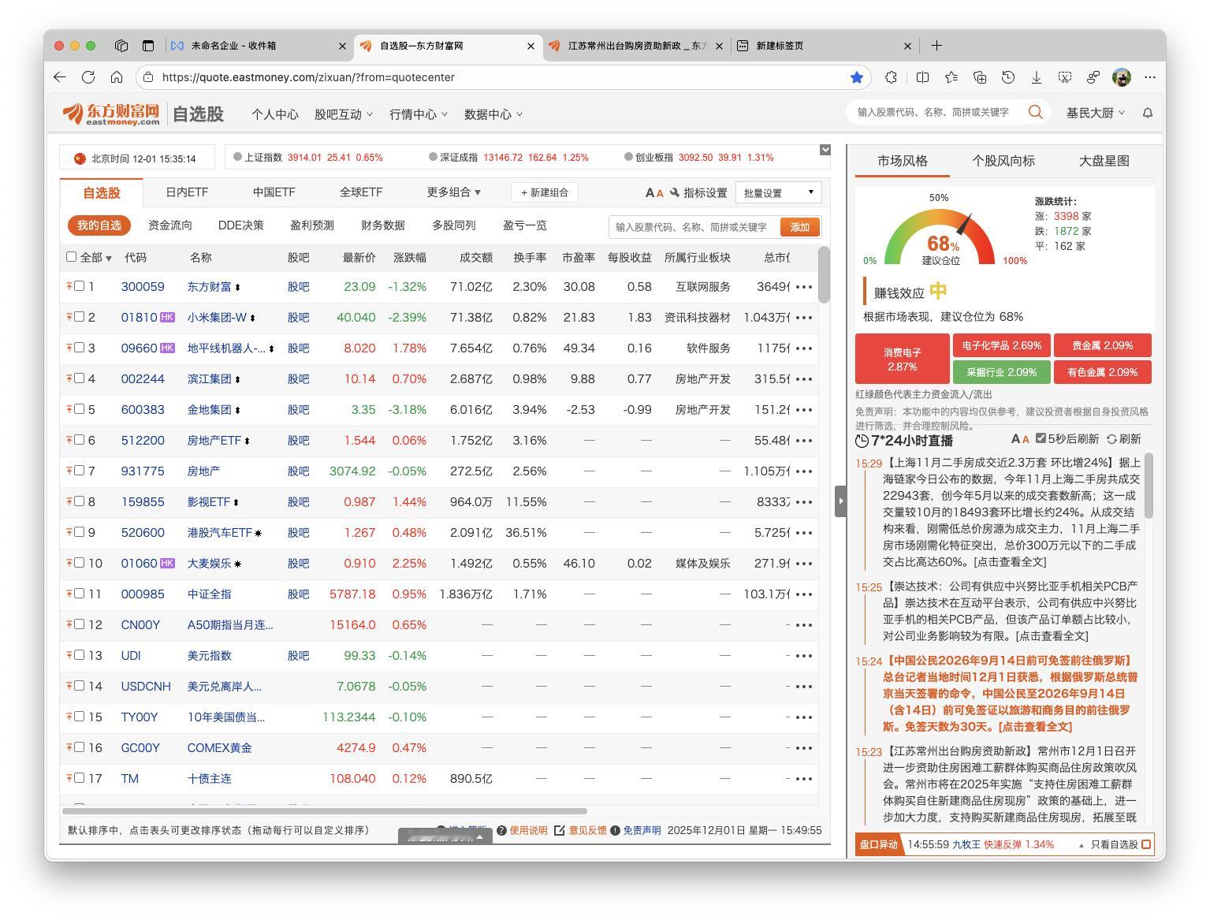The height and width of the screenshot is (920, 1210).
Task: Toggle the 只看自选股 checkbox
Action: coord(1146,844)
